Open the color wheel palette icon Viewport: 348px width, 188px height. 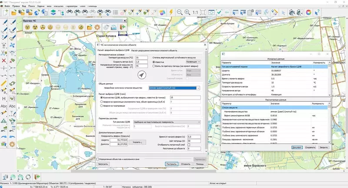[308, 13]
